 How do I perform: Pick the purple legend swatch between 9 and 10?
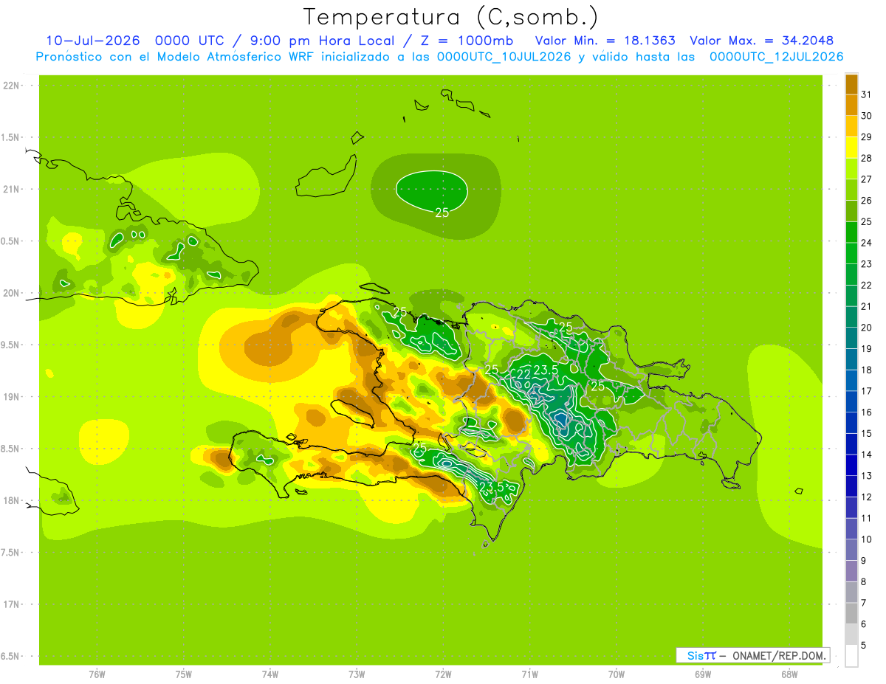(x=851, y=550)
